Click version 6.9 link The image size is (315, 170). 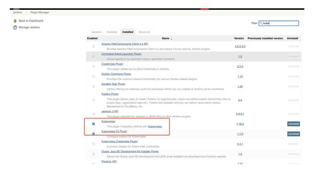pos(240,100)
